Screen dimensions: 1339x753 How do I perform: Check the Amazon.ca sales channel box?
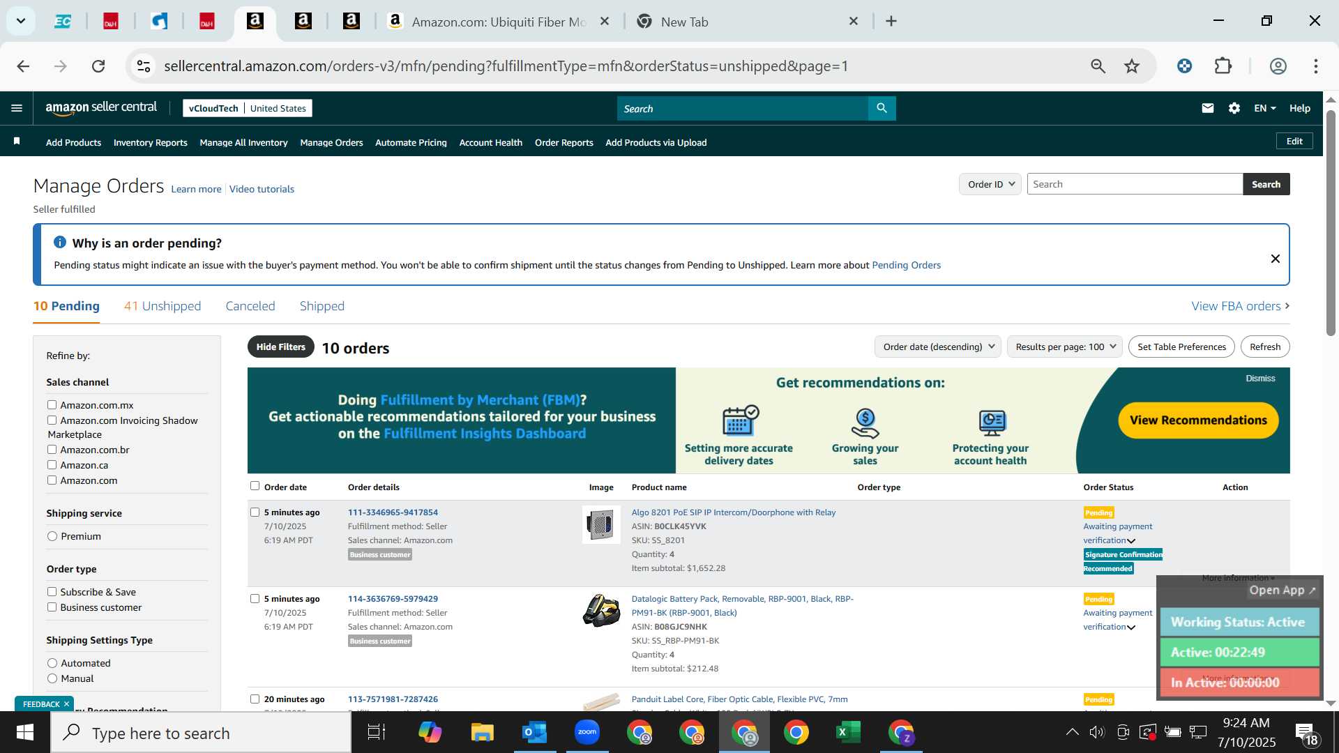[x=52, y=464]
